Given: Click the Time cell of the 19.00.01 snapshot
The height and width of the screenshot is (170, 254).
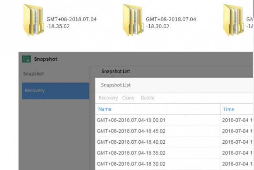Looking at the screenshot, I should [x=236, y=120].
